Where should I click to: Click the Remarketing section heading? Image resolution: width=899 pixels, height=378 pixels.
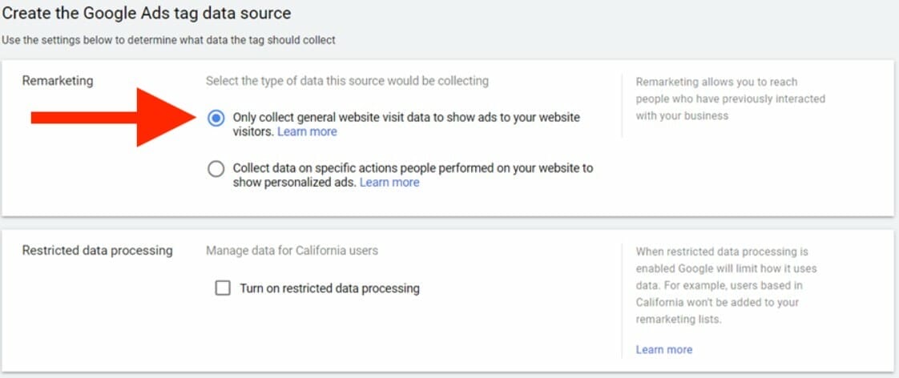(x=58, y=81)
